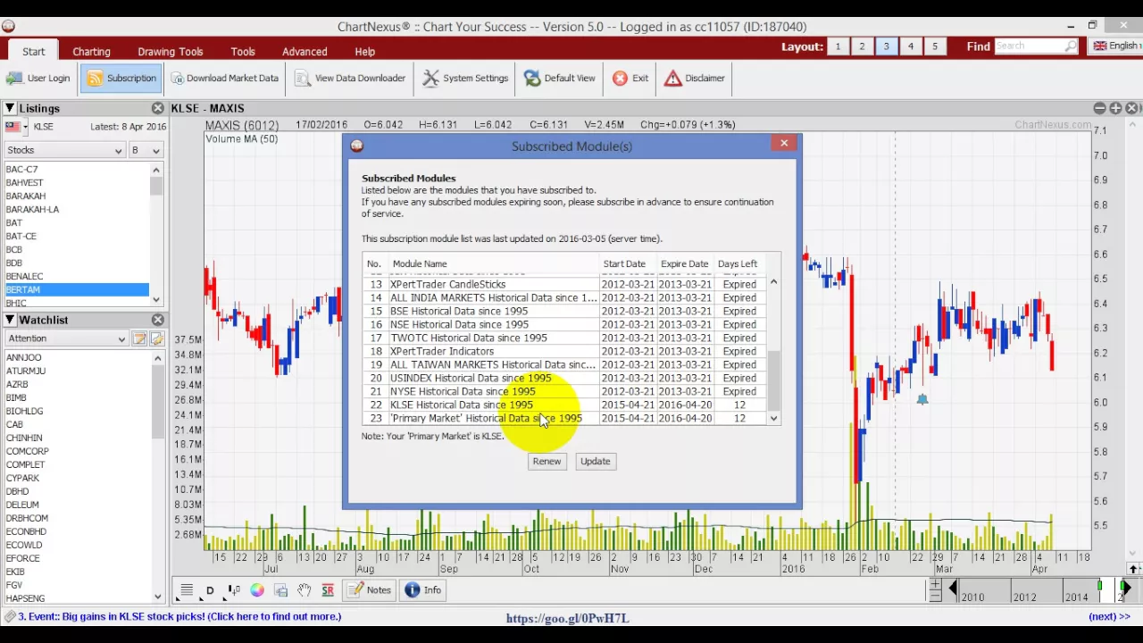Close the Listings panel

tap(158, 108)
